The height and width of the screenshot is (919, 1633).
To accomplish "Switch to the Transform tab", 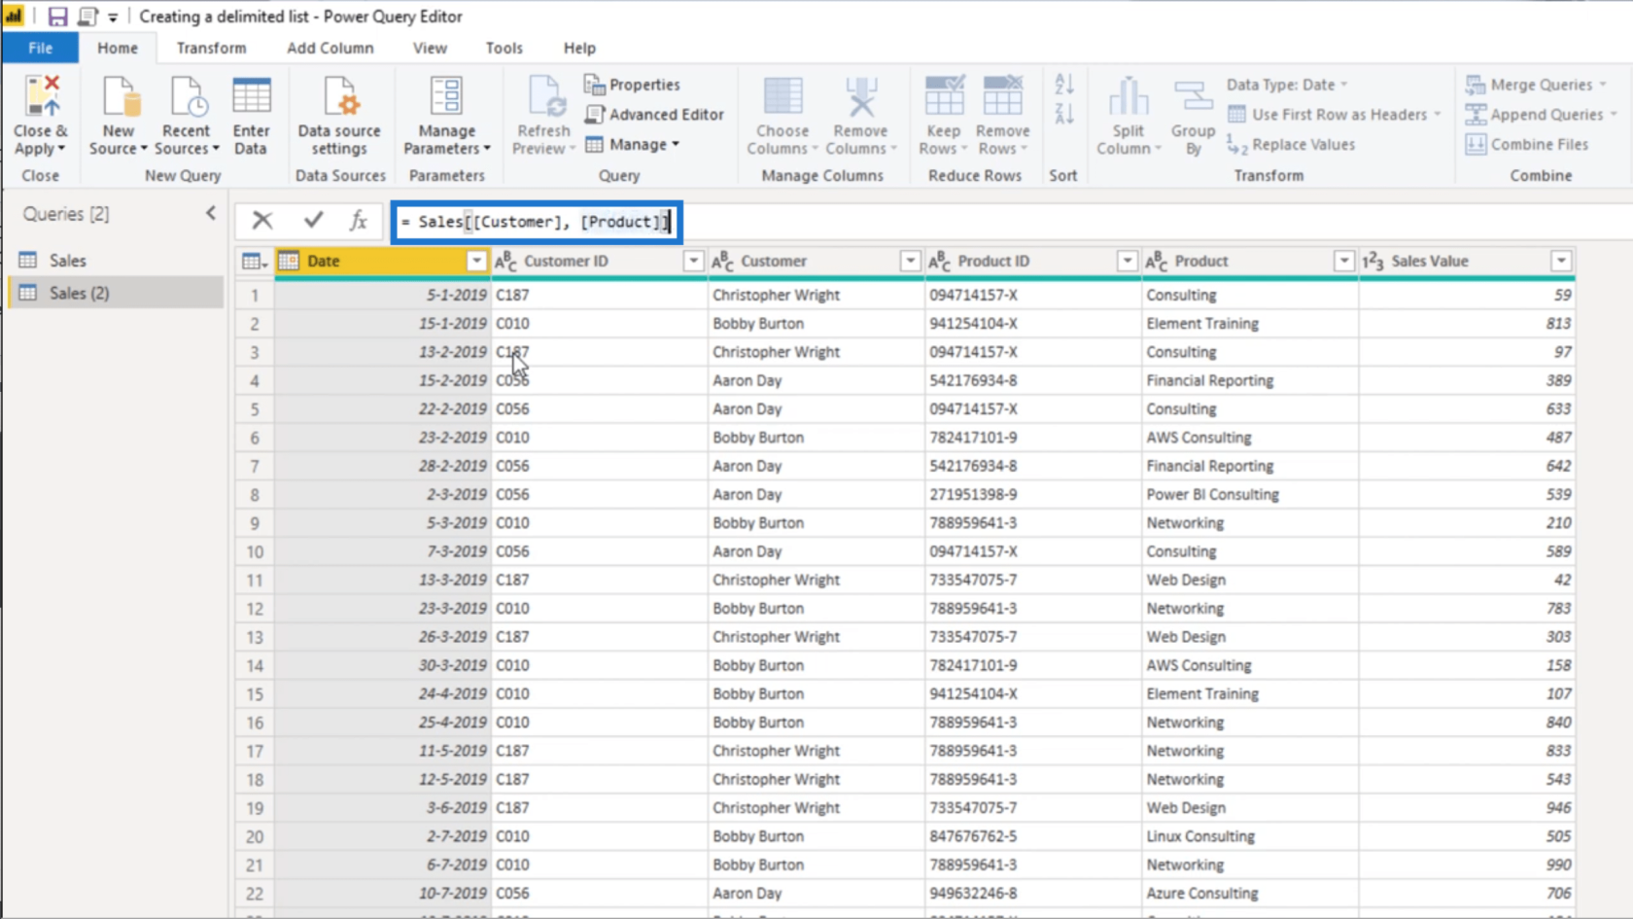I will coord(211,48).
